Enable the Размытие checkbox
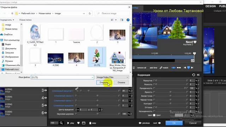 [x=154, y=80]
